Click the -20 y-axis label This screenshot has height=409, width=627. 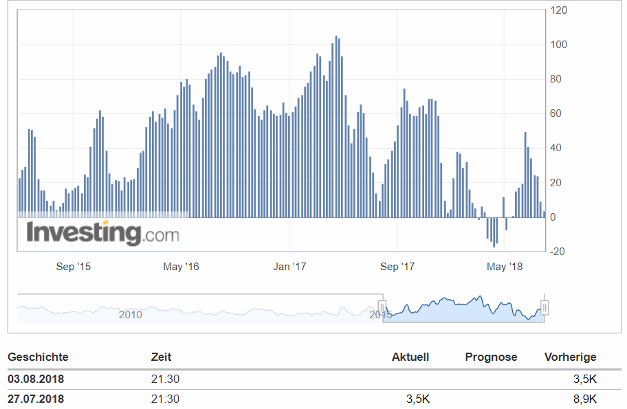(558, 252)
